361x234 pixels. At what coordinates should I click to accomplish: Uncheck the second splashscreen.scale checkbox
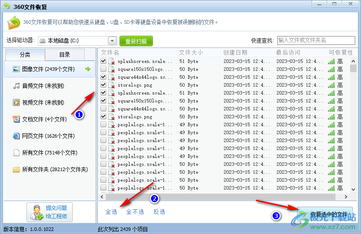click(x=104, y=93)
